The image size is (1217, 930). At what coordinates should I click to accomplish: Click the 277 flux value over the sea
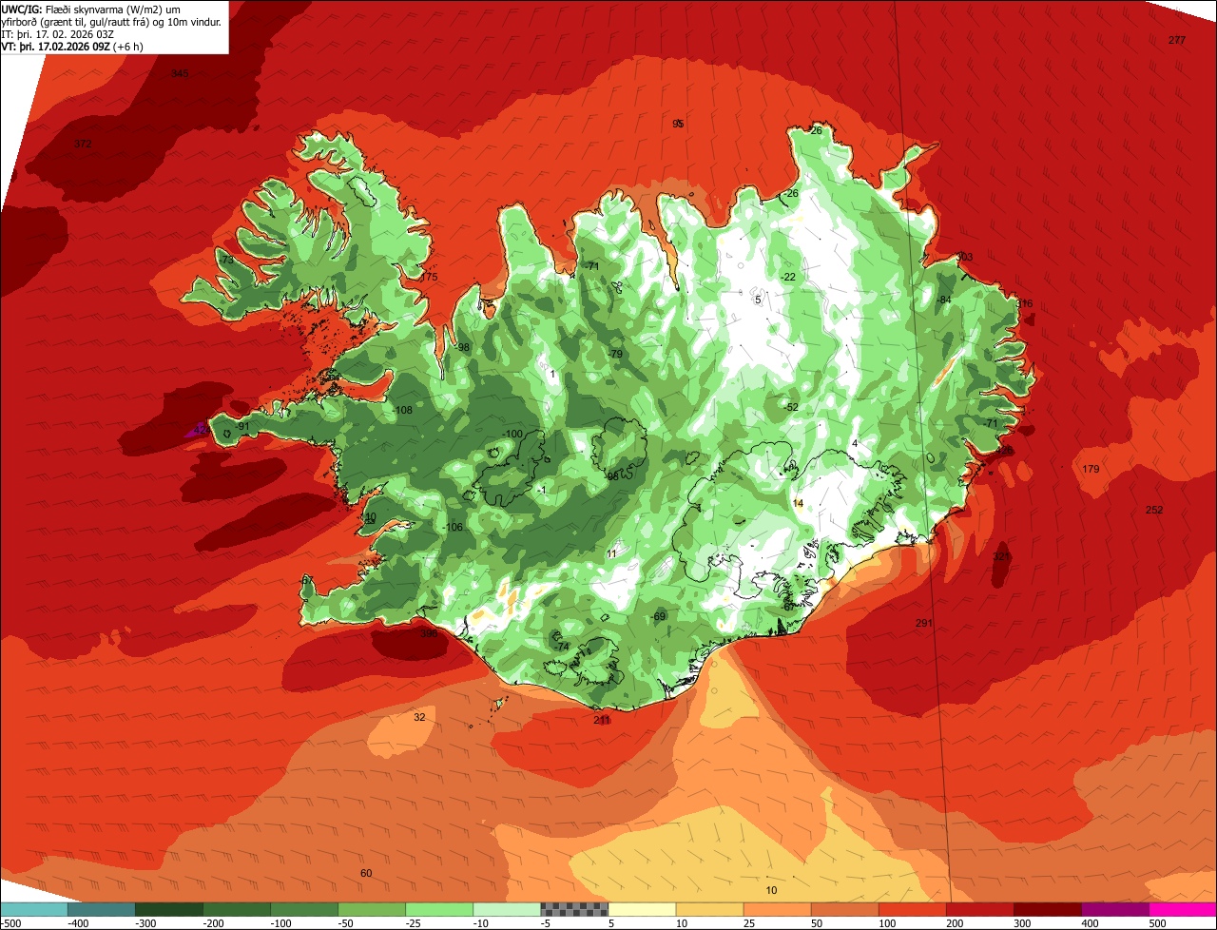tap(1177, 40)
